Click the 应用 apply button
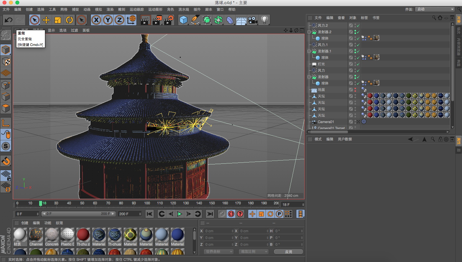462x262 pixels. [289, 252]
